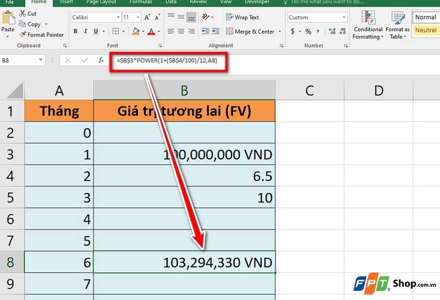Expand the Name Box dropdown
Image resolution: width=440 pixels, height=300 pixels.
pos(41,60)
